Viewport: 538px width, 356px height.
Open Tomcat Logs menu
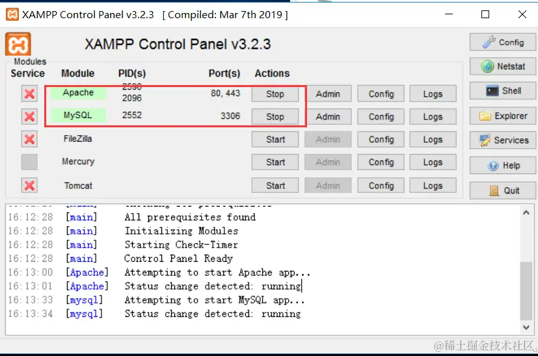433,185
